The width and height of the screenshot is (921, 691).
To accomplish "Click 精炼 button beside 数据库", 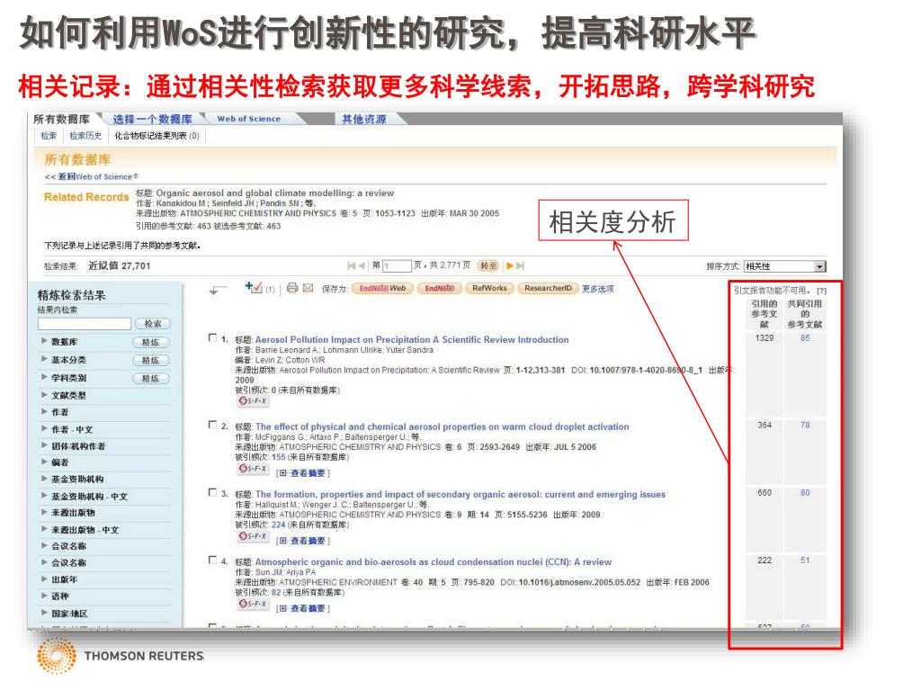I will (151, 342).
